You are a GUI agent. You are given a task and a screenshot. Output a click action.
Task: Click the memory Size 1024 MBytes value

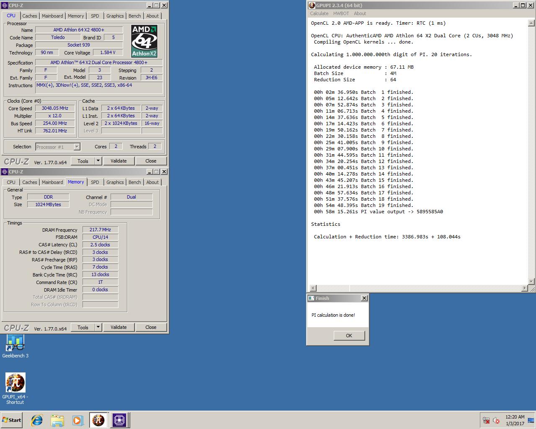[x=48, y=204]
